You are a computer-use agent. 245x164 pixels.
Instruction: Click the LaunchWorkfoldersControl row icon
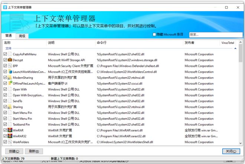pos(10,72)
